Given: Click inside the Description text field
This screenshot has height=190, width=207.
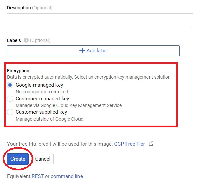Looking at the screenshot, I should tap(100, 22).
